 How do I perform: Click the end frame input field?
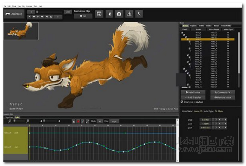point(68,12)
